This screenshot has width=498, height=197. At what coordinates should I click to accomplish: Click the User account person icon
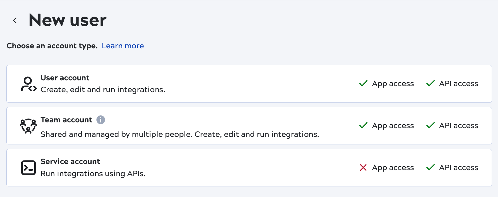28,84
